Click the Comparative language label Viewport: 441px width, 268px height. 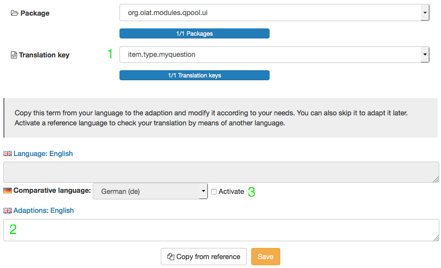coord(52,191)
